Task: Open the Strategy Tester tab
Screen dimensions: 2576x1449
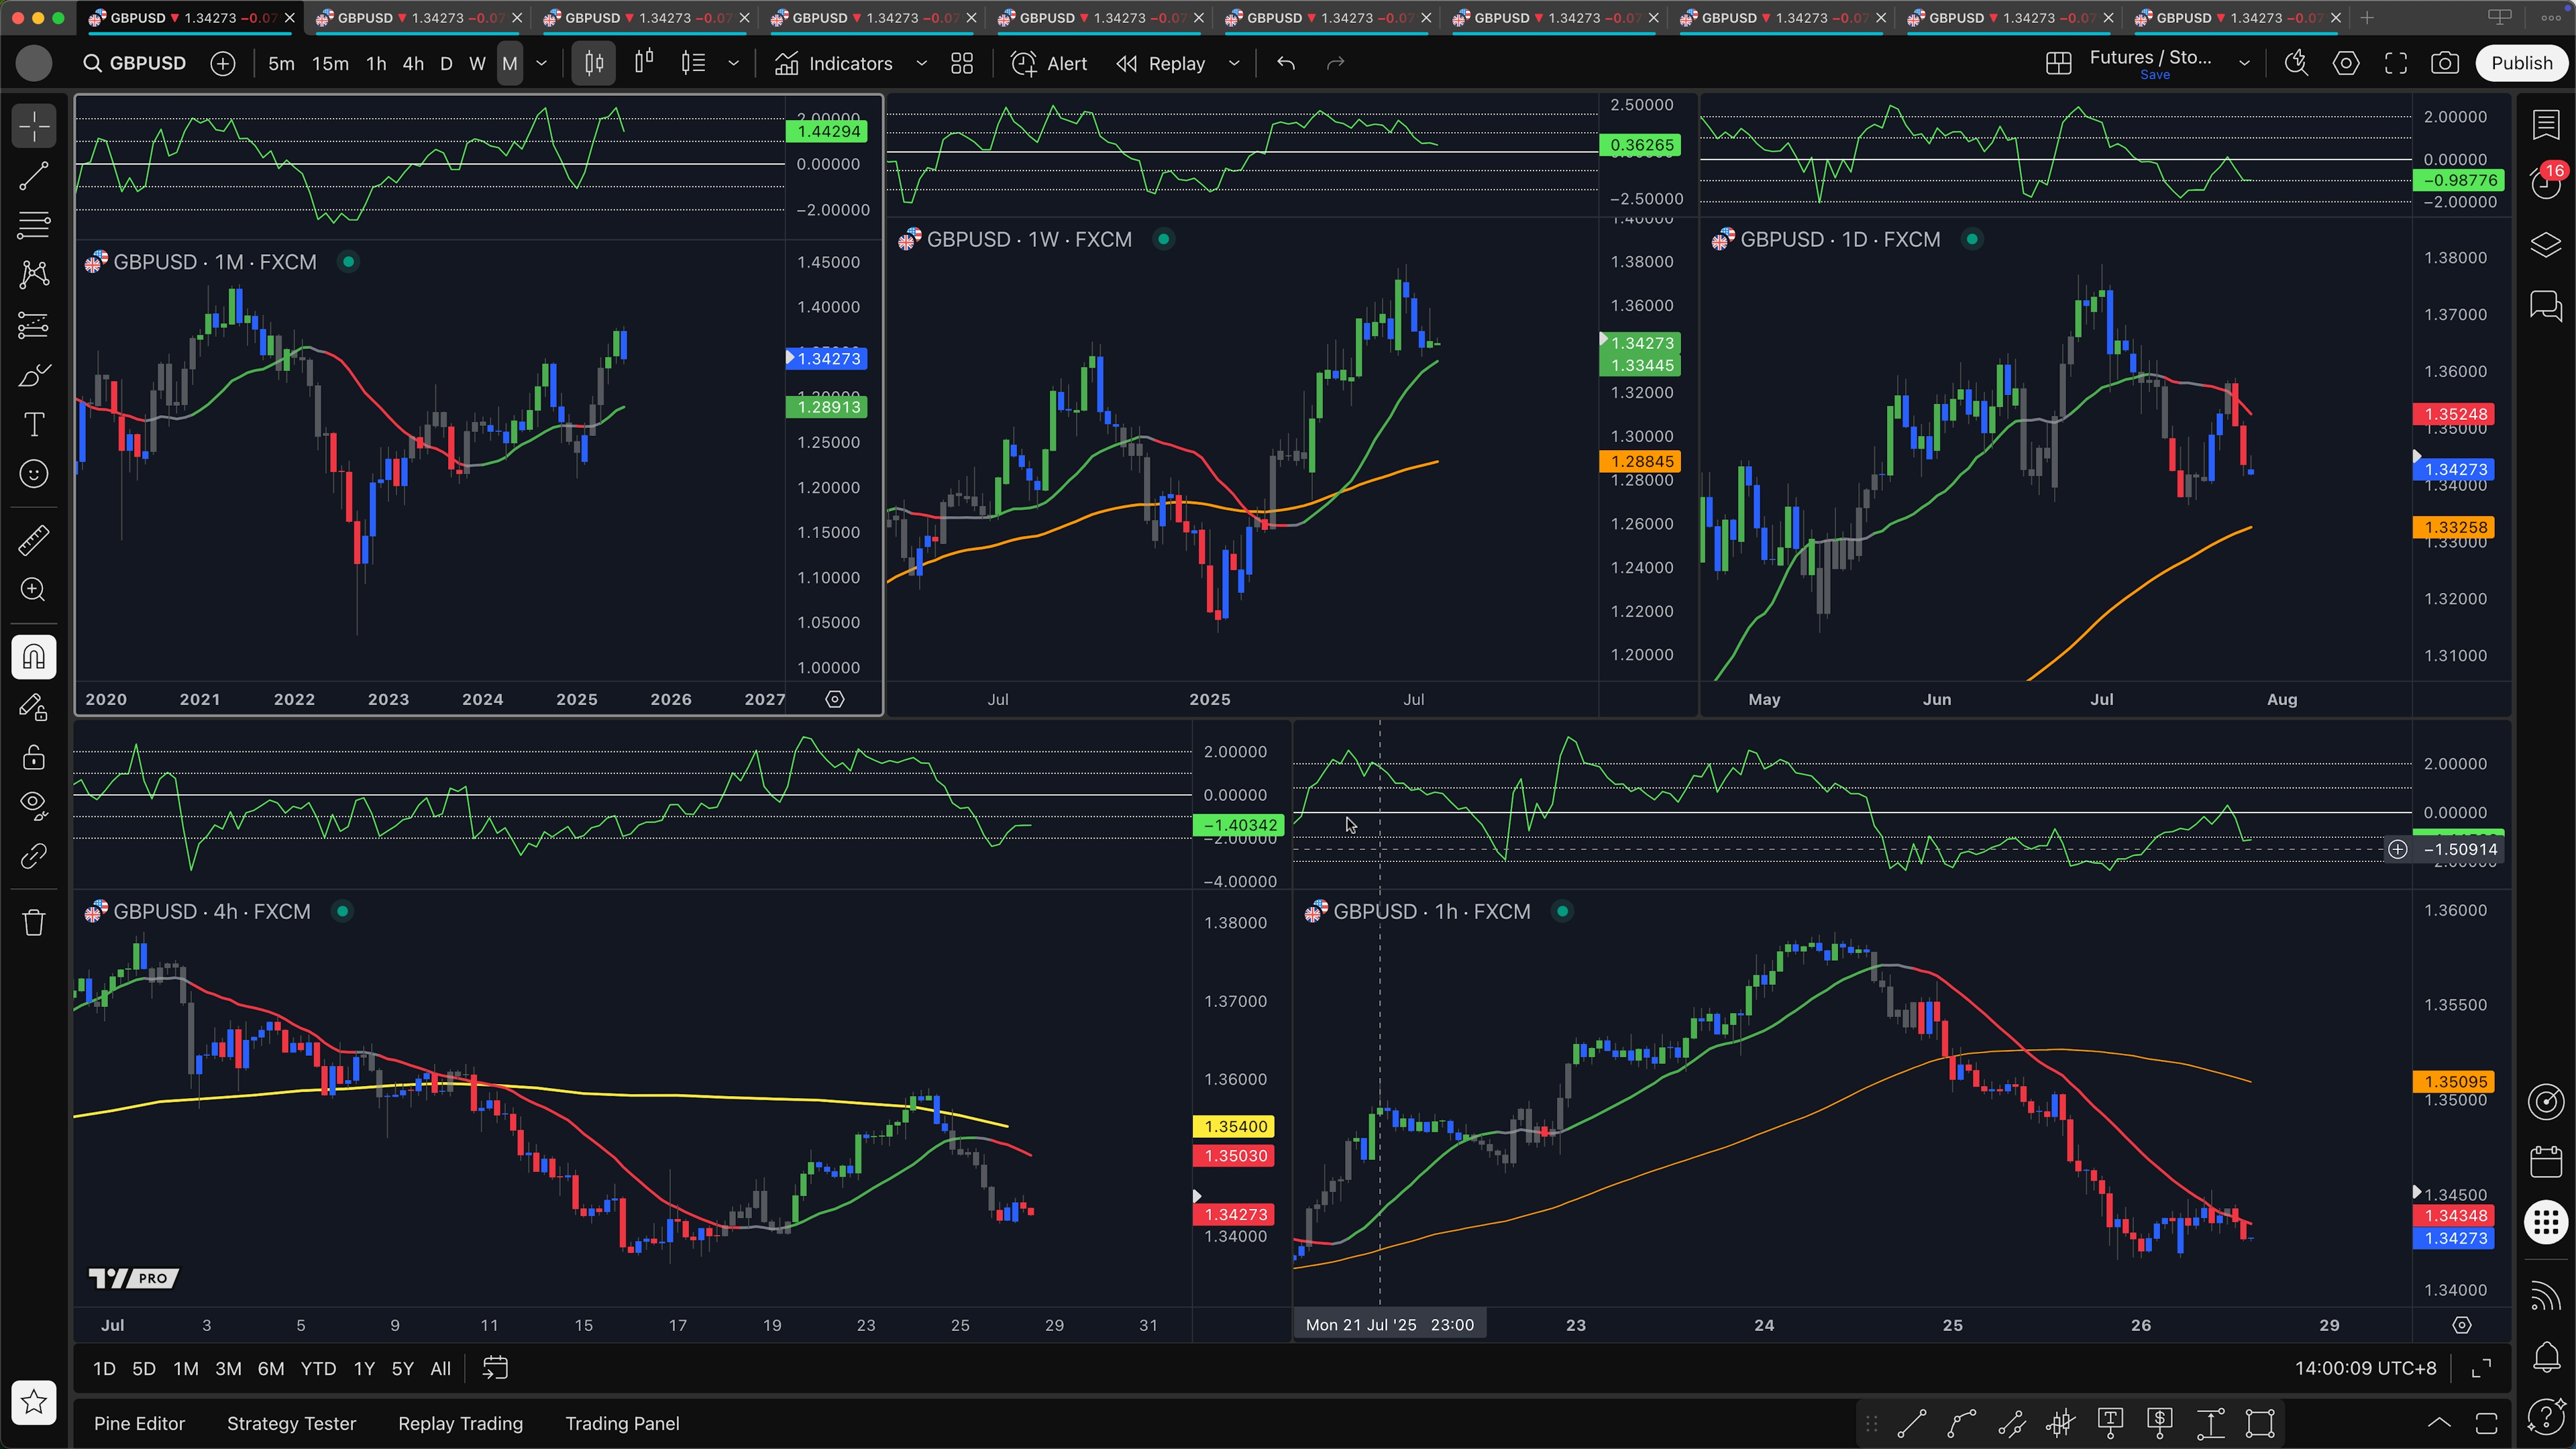Action: [291, 1423]
